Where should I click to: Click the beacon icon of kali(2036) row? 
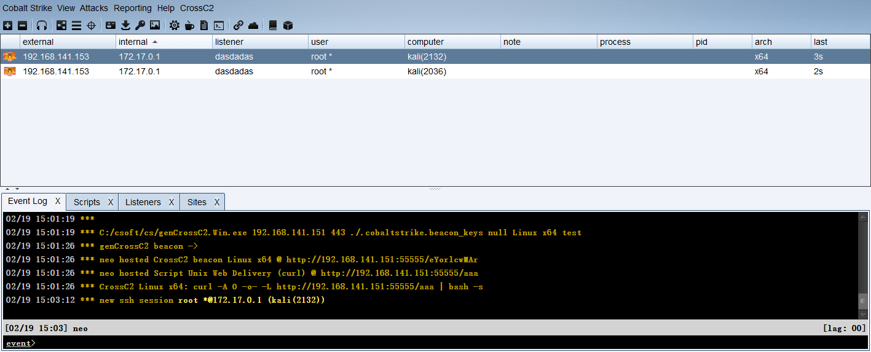click(10, 71)
